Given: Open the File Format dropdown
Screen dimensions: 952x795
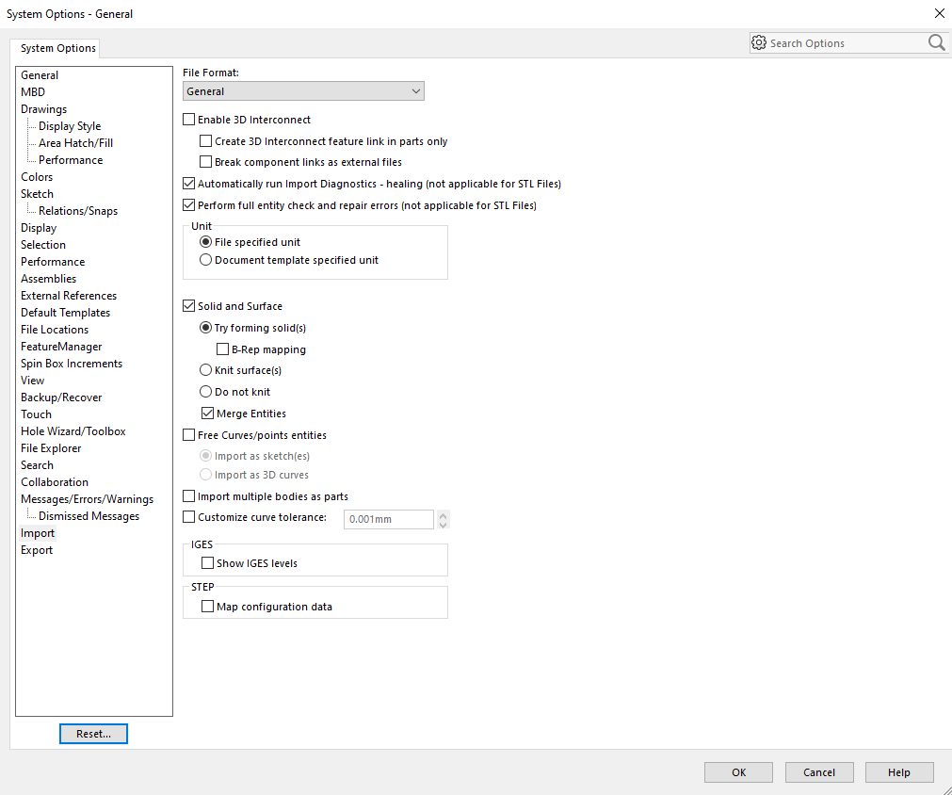Looking at the screenshot, I should (x=303, y=91).
